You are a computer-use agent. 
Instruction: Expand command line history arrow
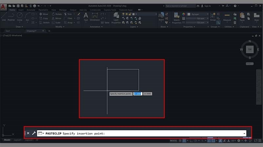tap(244, 133)
